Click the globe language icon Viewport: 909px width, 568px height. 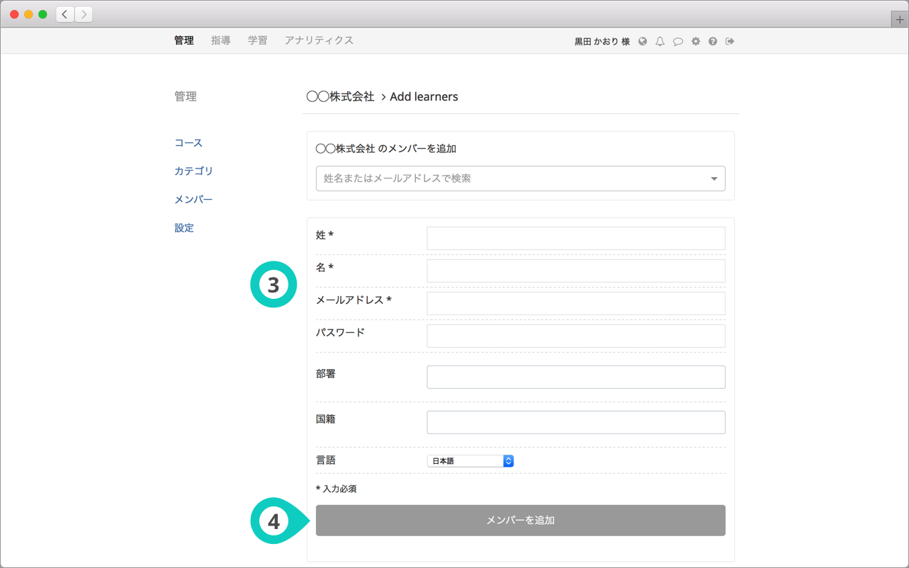643,42
